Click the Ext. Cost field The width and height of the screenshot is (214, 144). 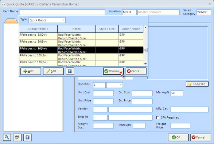142,93
